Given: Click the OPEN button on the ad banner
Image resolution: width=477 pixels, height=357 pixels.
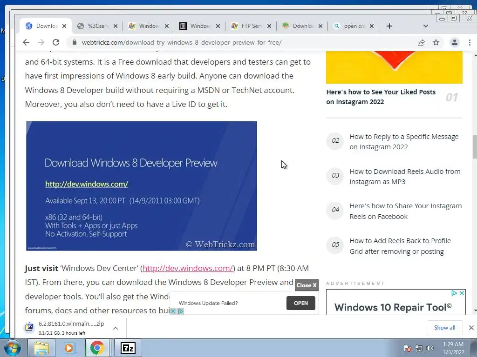Looking at the screenshot, I should (301, 303).
